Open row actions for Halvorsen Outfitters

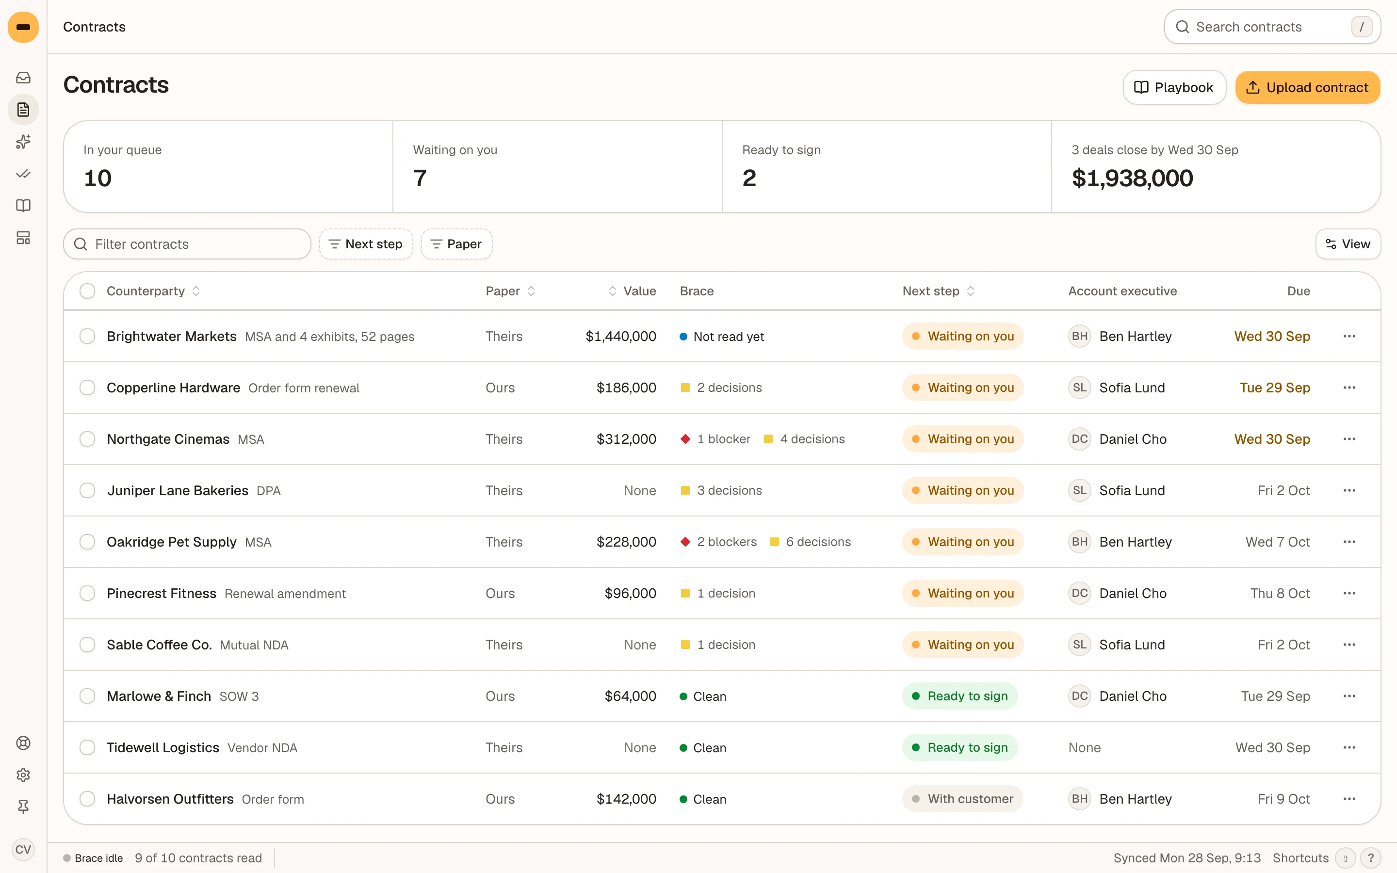(1349, 799)
